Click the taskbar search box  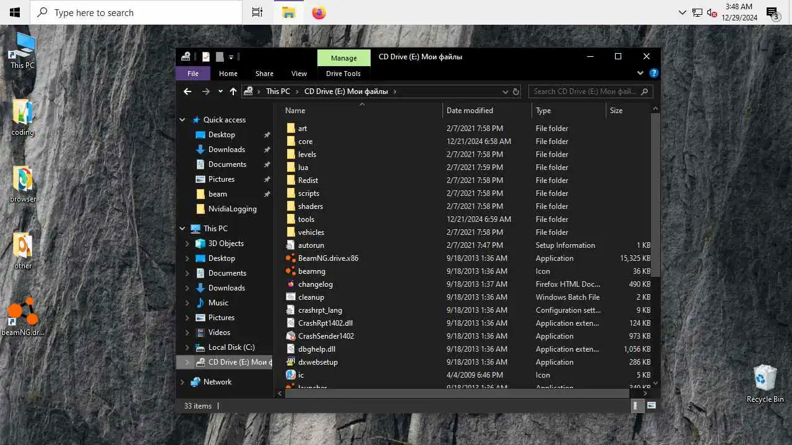(136, 12)
